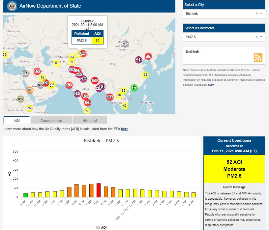Open the particle pollution info 'here' link
Screen dimensions: 269x230
(211, 85)
